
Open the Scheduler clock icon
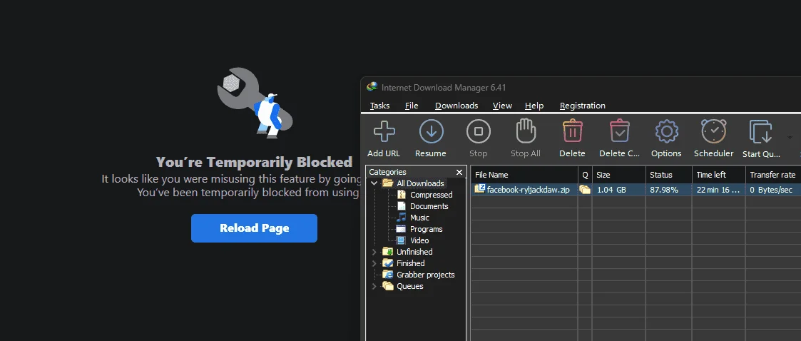coord(714,131)
